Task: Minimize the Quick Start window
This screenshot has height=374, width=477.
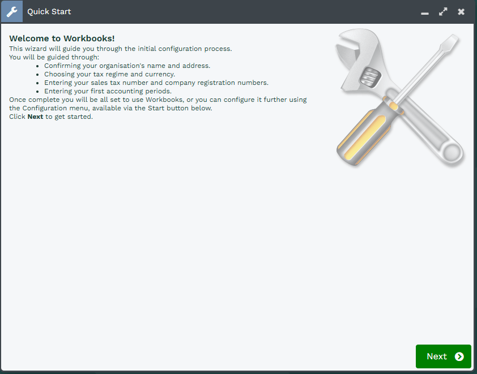Action: [x=425, y=12]
